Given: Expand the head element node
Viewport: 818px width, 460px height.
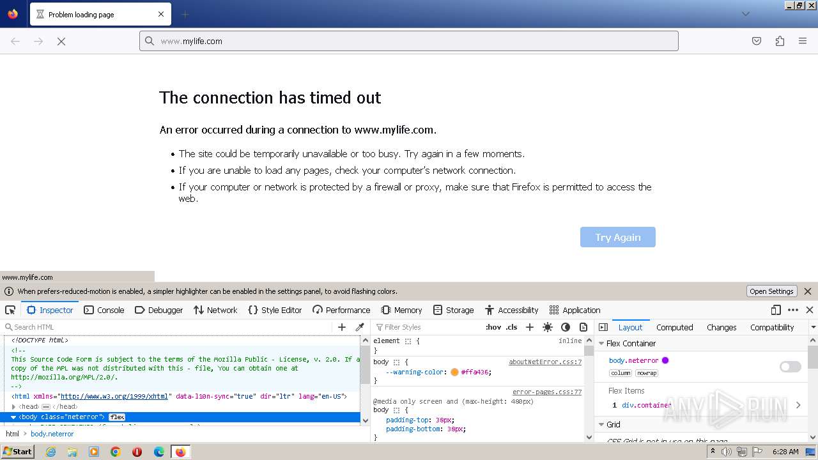Looking at the screenshot, I should coord(13,407).
